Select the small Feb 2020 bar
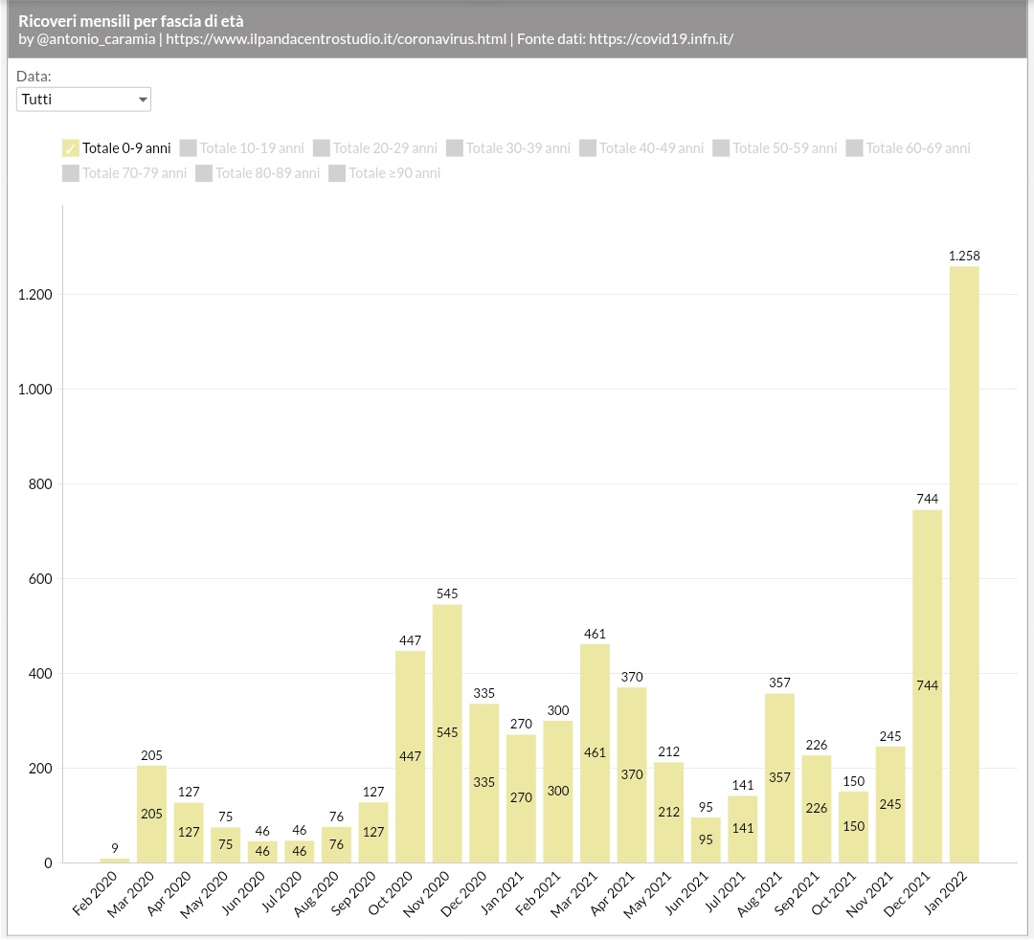Image resolution: width=1034 pixels, height=940 pixels. [115, 861]
